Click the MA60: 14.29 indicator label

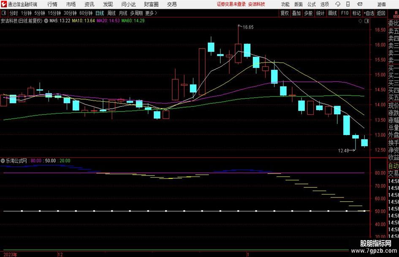pyautogui.click(x=133, y=21)
